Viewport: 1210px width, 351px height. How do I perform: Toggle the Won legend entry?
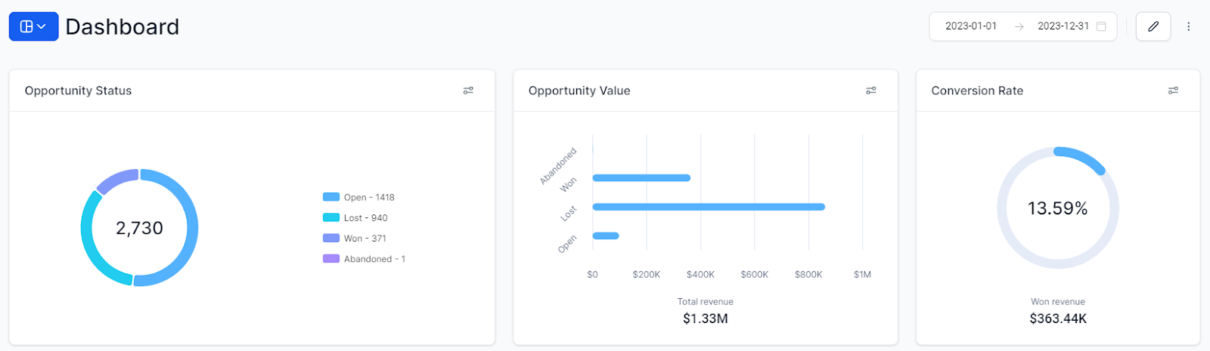355,238
